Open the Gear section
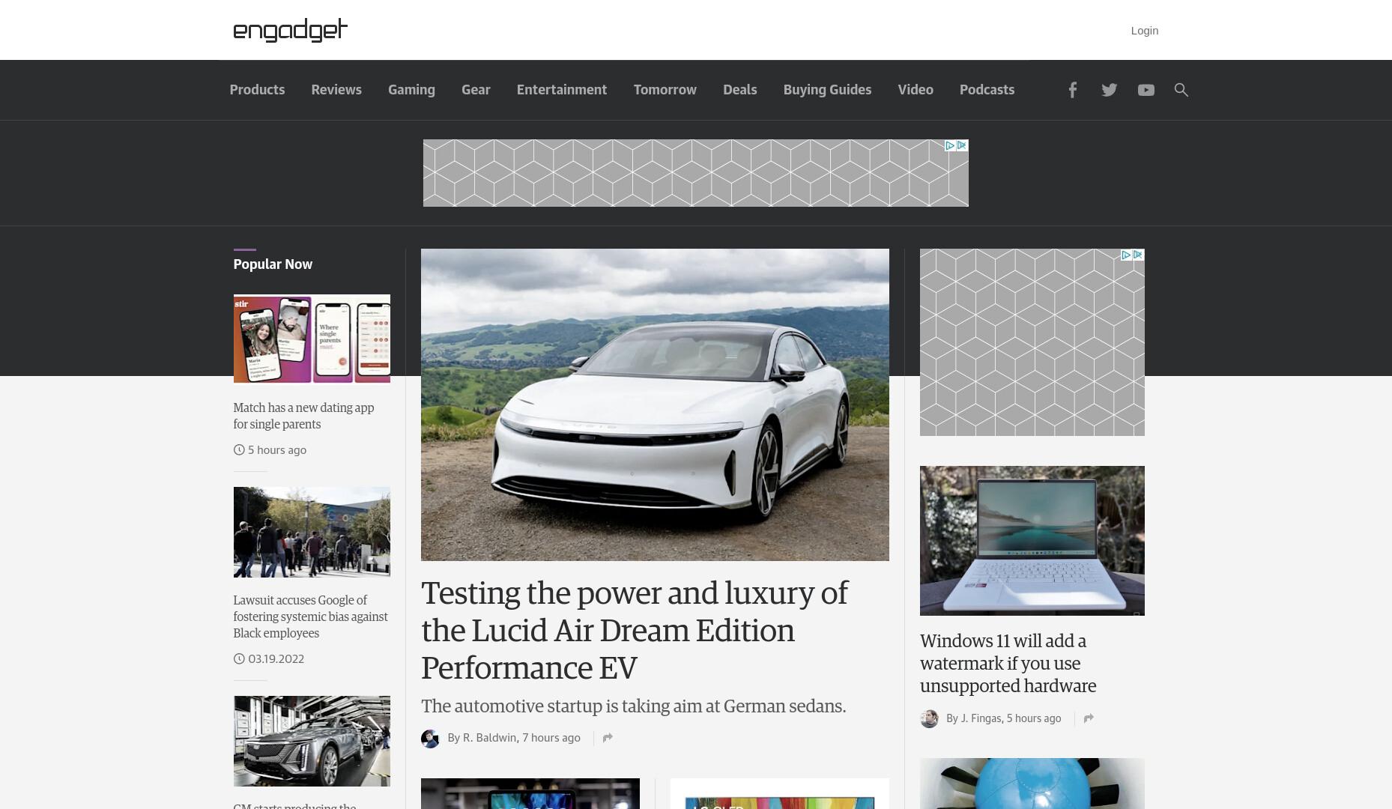1392x809 pixels. (x=476, y=90)
